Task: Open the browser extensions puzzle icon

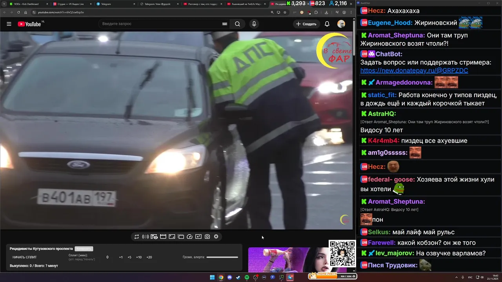Action: (316, 12)
